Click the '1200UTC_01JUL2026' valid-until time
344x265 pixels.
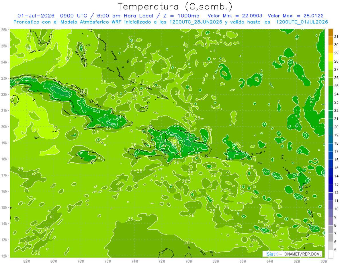pos(302,22)
